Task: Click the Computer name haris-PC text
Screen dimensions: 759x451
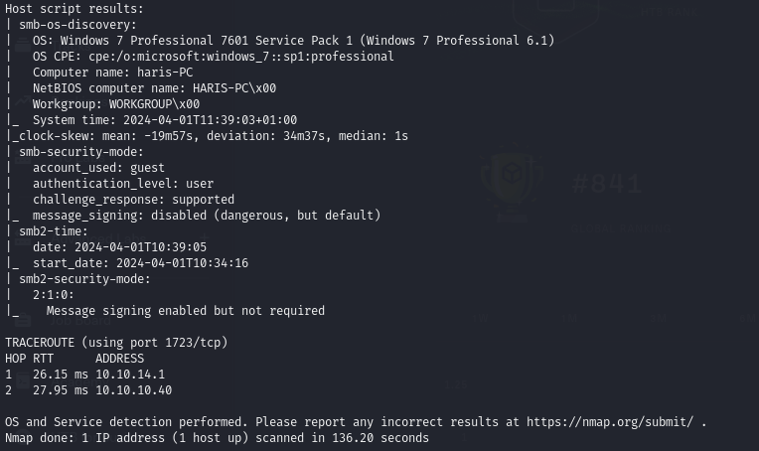Action: coord(112,73)
